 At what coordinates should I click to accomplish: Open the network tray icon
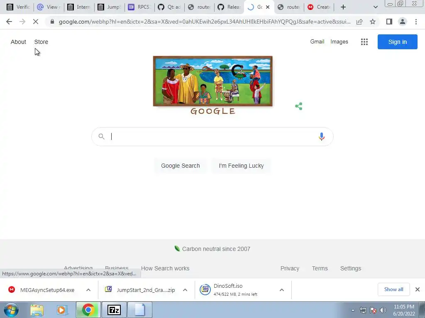click(x=363, y=310)
